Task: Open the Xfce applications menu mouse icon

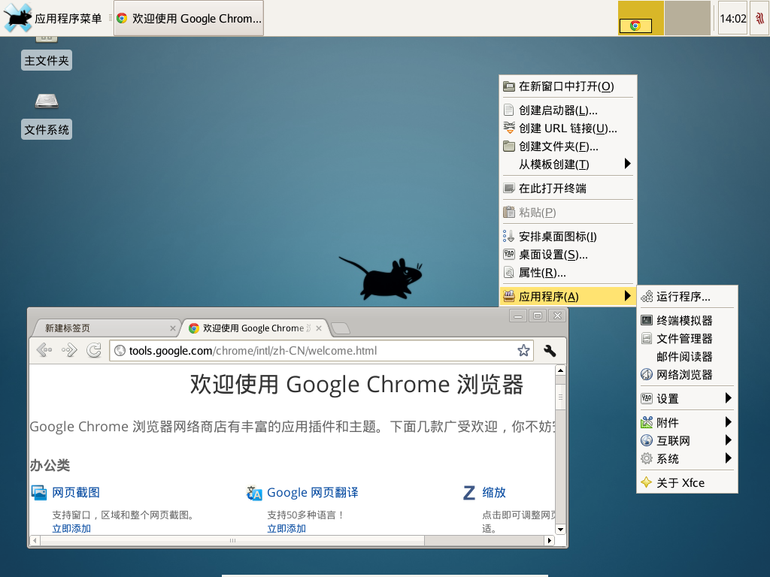Action: [x=18, y=18]
